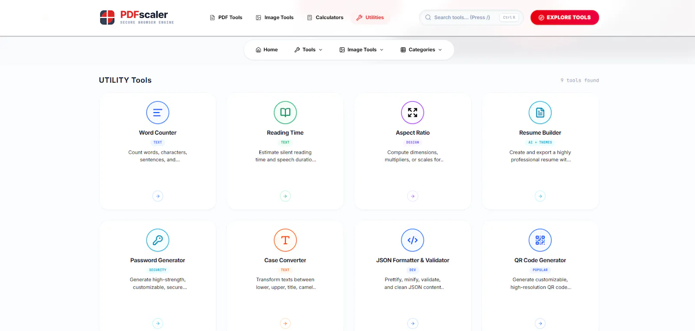Go to Image Tools in top navigation

(275, 17)
